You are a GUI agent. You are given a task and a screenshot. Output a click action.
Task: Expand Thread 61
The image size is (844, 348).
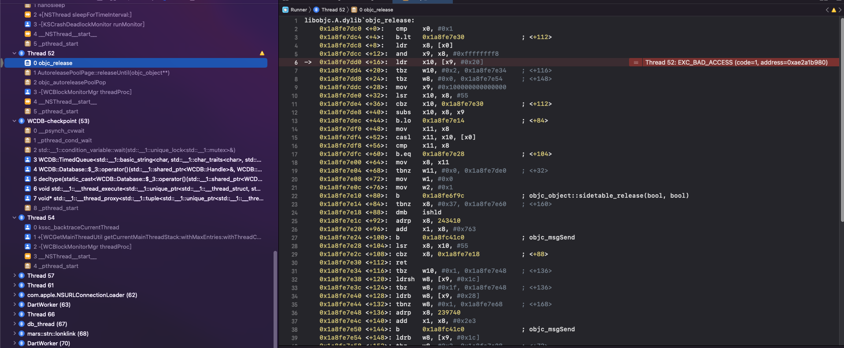tap(14, 285)
